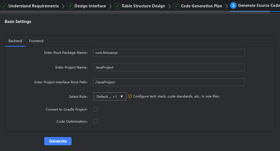Open the Table Structure Design step label
Screen dimensions: 280x151
[143, 6]
